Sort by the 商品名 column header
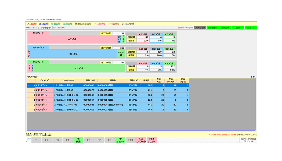The height and width of the screenshot is (161, 282). 113,80
